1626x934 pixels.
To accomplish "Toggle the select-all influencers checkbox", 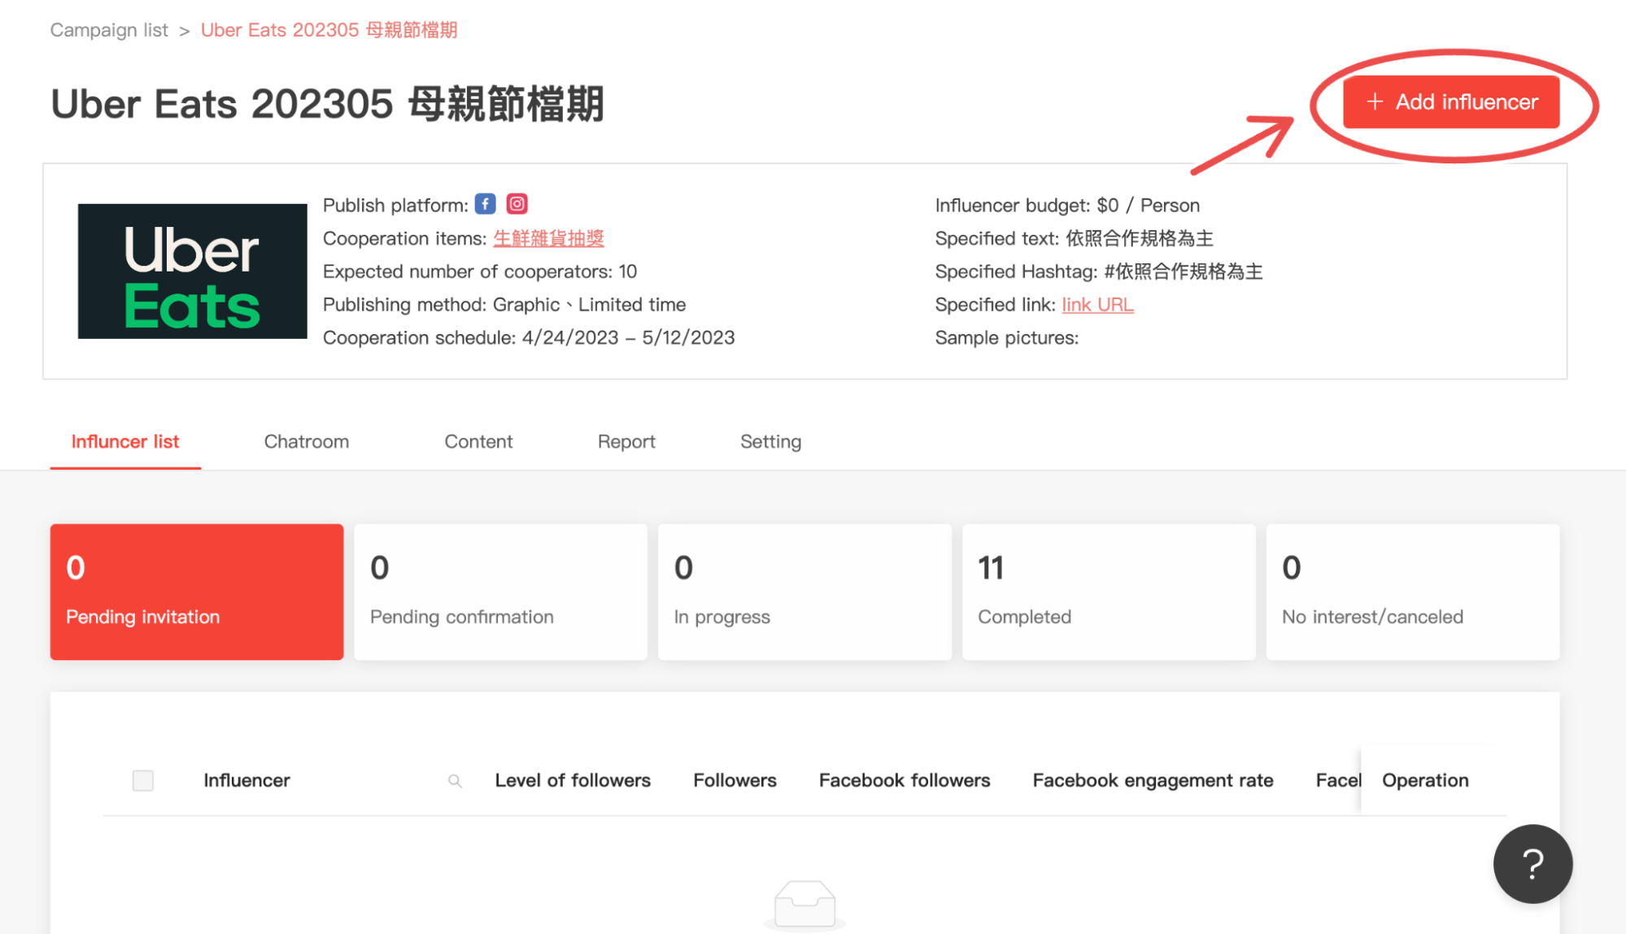I will click(143, 780).
